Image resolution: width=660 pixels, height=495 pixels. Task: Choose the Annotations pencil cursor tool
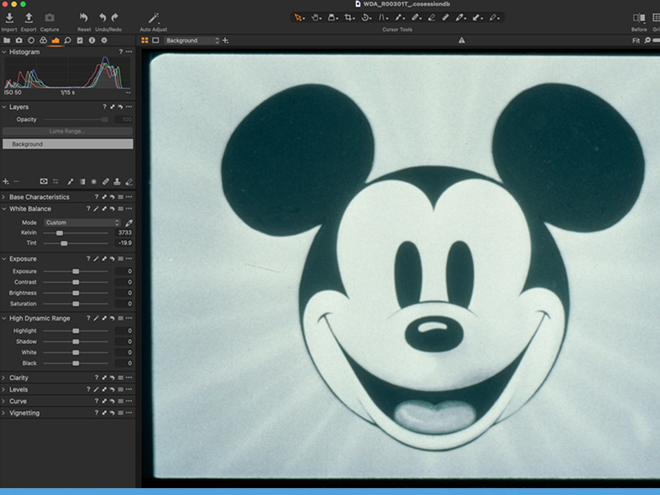(x=494, y=18)
